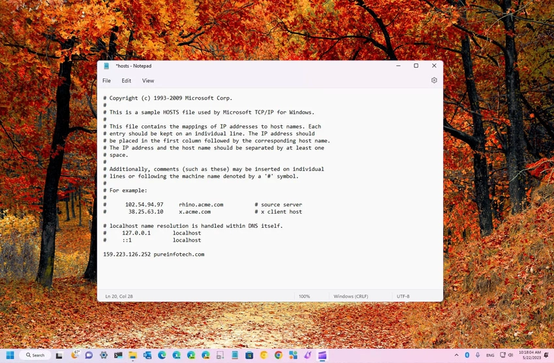Open Google Chrome from the taskbar
Viewport: 554px width, 363px height.
click(279, 355)
